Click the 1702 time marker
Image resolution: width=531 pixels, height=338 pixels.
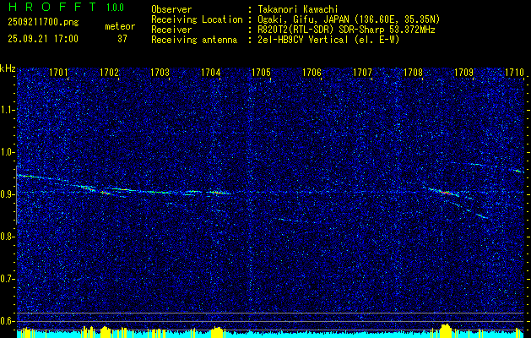(x=110, y=72)
